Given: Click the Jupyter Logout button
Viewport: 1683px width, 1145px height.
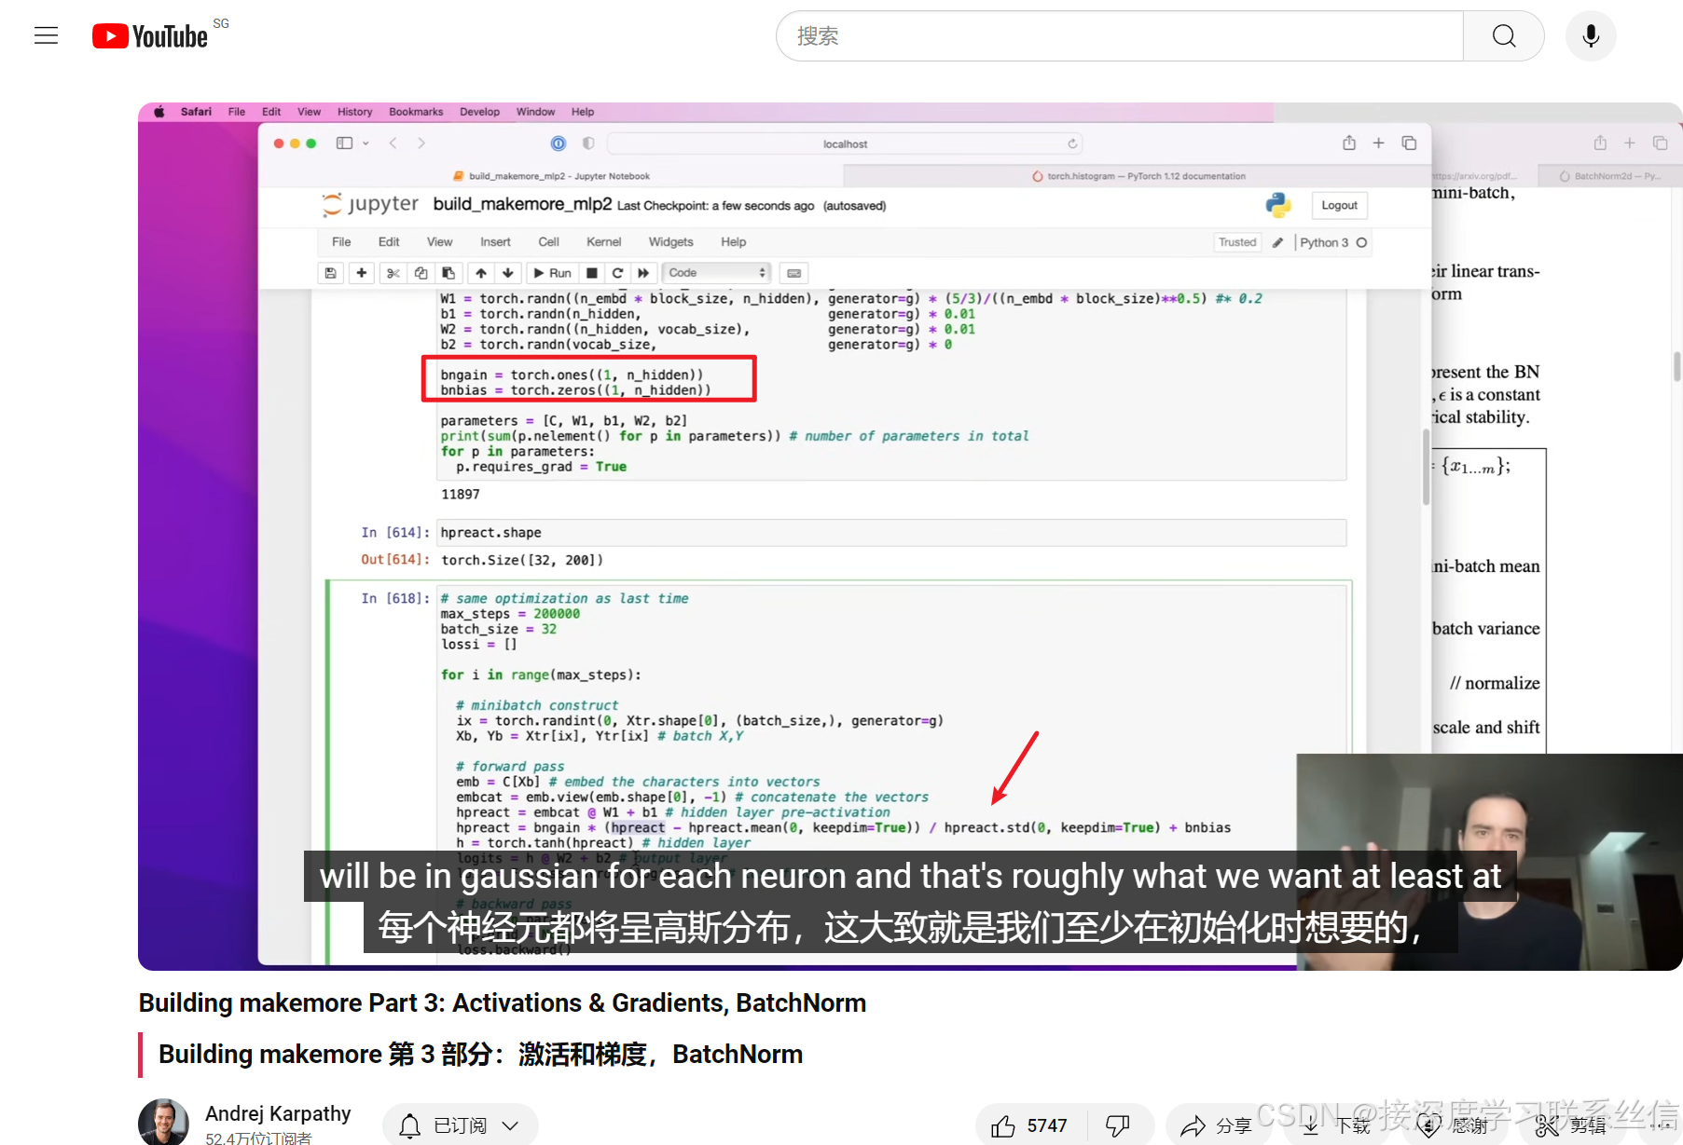Looking at the screenshot, I should (x=1339, y=205).
